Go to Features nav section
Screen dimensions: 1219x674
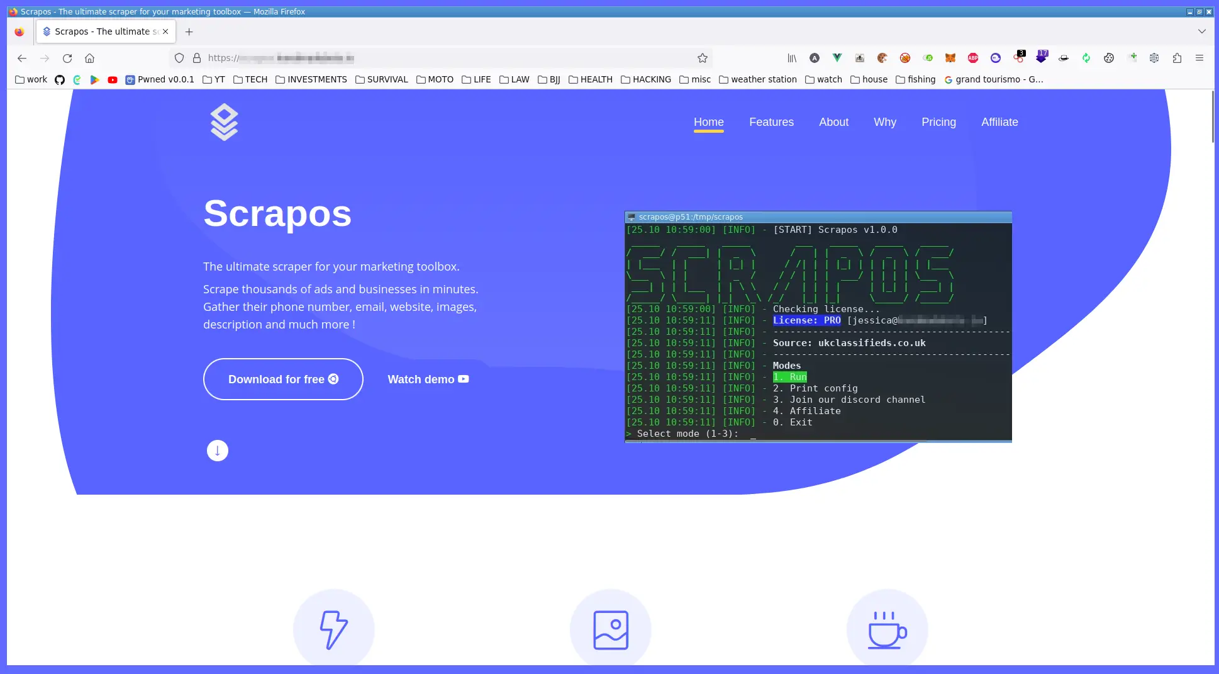pos(771,122)
